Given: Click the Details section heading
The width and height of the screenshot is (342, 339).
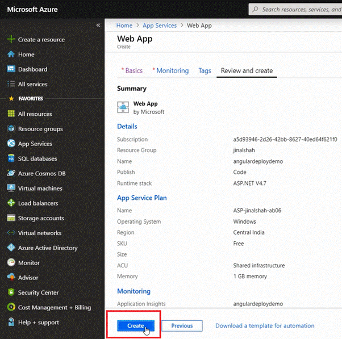Looking at the screenshot, I should [x=127, y=127].
